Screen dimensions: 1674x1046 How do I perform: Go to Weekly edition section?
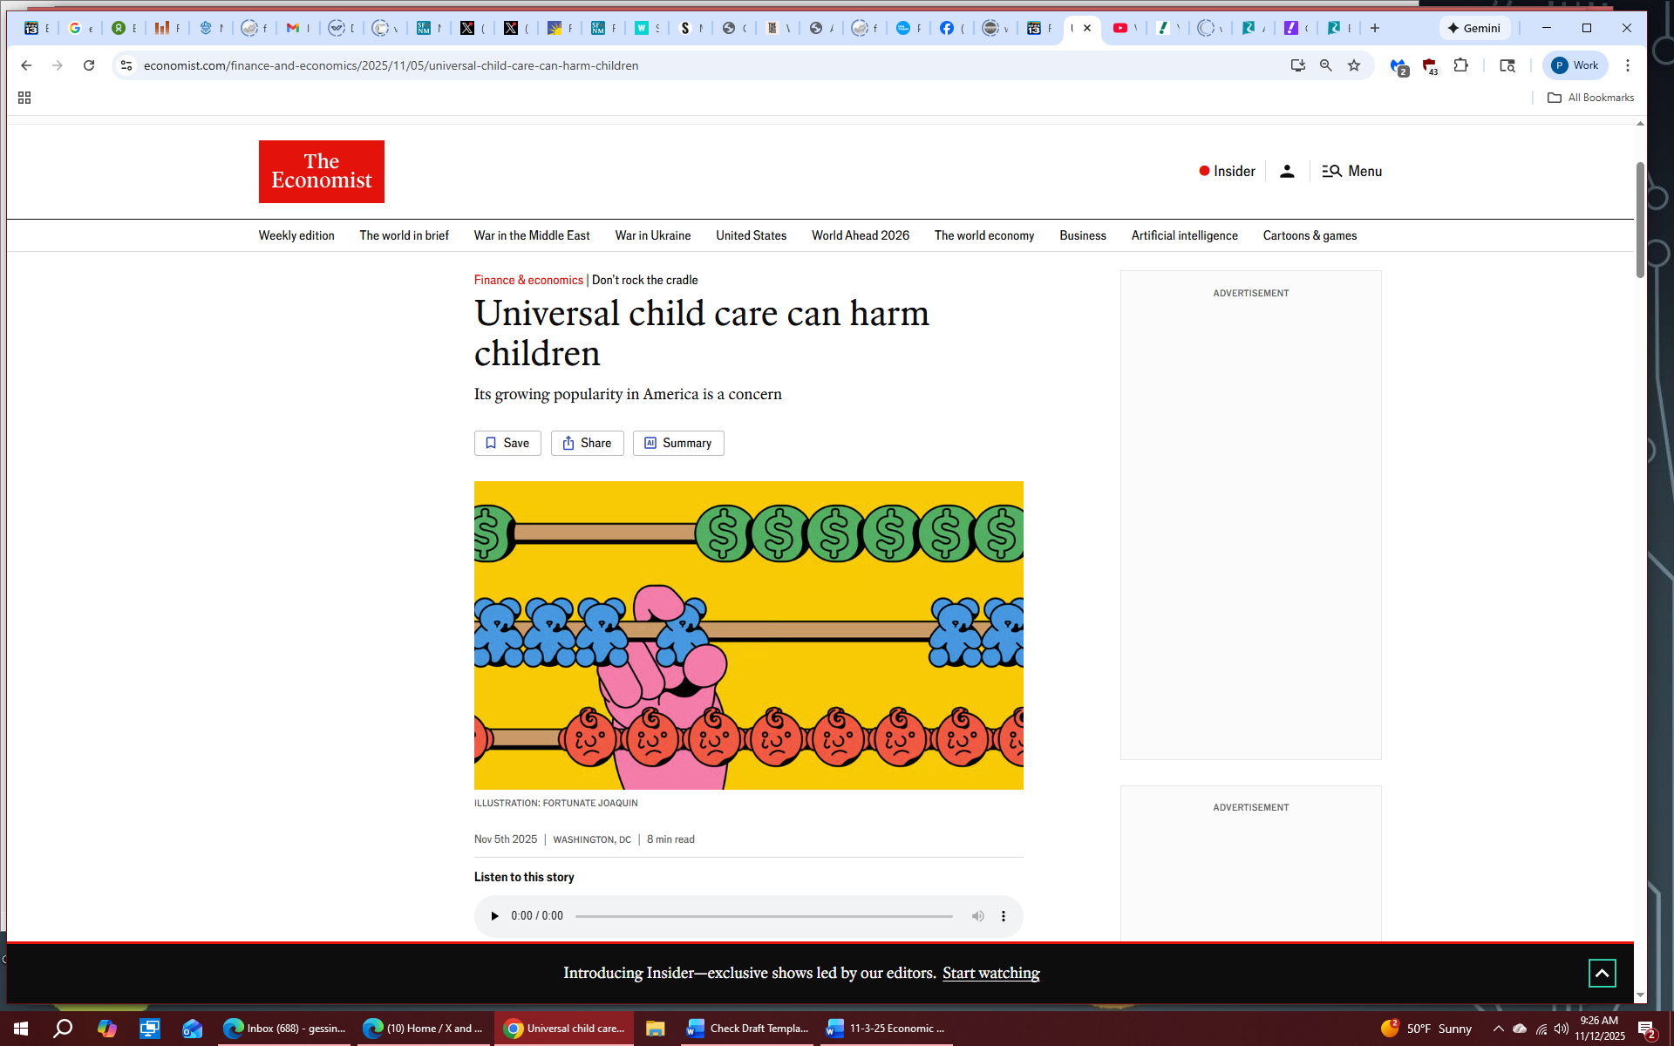[x=296, y=235]
